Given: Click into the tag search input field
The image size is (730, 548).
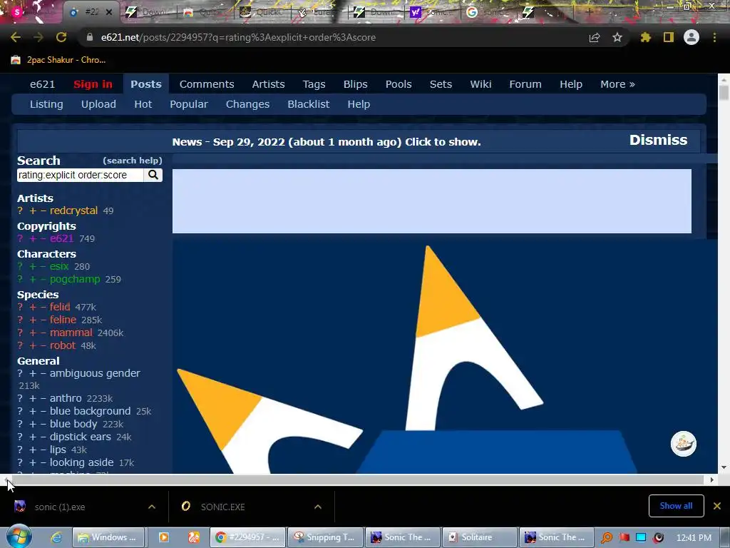Looking at the screenshot, I should pos(80,176).
